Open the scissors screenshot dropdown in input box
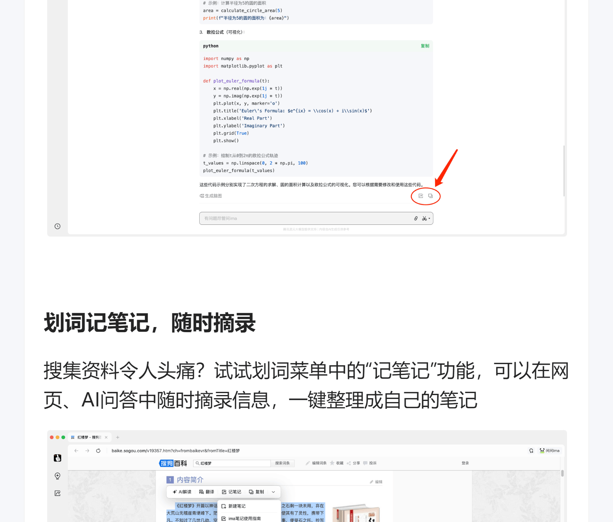 426,219
